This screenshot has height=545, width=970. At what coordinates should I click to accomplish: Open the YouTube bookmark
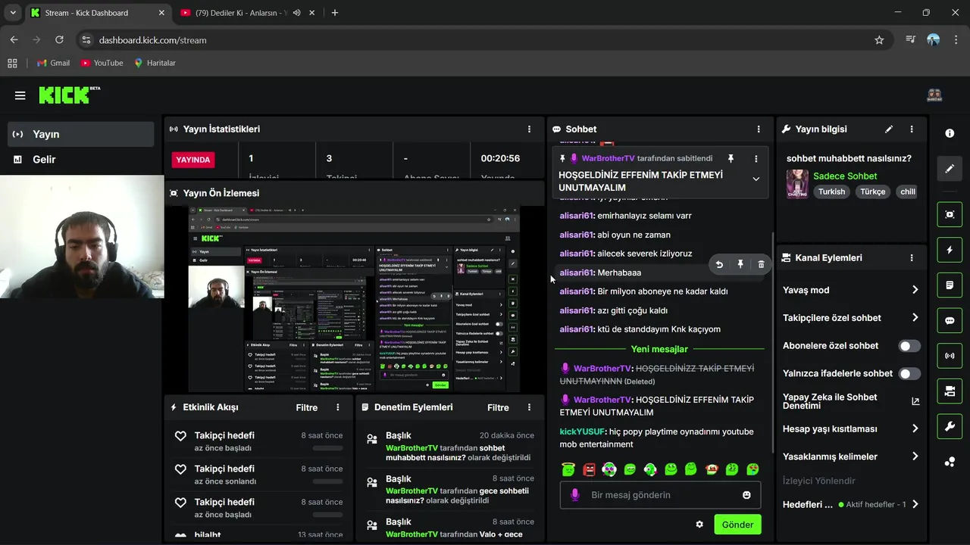pos(102,63)
